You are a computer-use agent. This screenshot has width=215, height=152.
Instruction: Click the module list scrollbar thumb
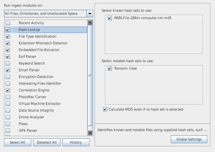click(90, 76)
